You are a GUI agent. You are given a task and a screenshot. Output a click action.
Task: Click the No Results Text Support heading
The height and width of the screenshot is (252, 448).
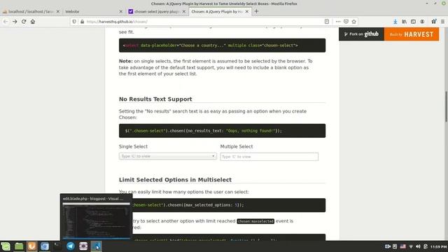coord(155,99)
